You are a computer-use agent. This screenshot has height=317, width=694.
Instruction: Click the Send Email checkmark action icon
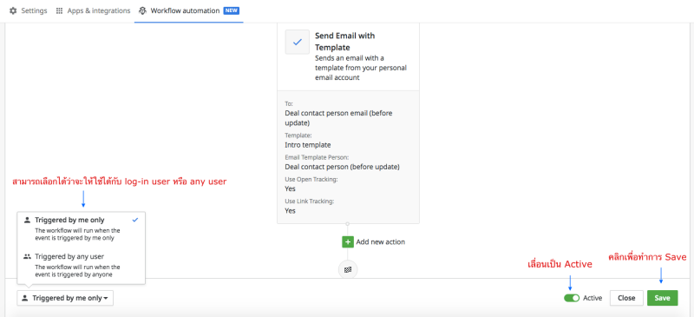click(298, 42)
